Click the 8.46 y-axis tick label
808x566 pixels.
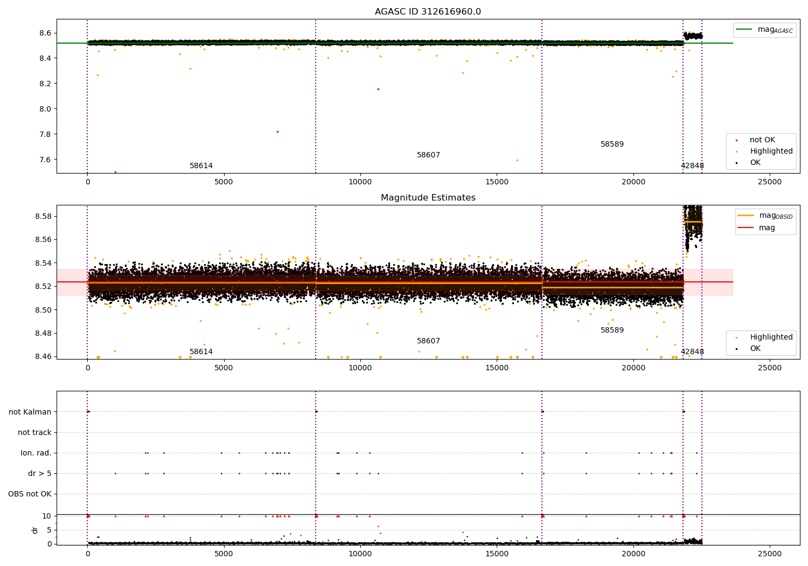(43, 357)
